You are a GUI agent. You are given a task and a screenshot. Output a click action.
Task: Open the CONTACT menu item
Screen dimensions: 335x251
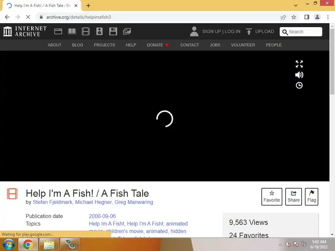[190, 45]
